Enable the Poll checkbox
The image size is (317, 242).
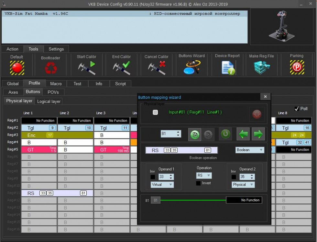pyautogui.click(x=297, y=109)
